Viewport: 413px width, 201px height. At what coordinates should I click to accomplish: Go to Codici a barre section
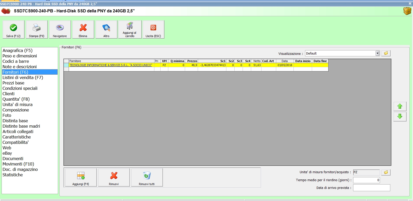pyautogui.click(x=30, y=61)
